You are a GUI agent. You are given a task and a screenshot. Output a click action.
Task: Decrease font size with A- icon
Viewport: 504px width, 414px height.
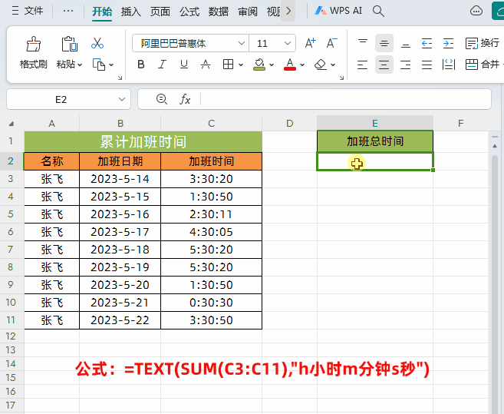(x=331, y=43)
